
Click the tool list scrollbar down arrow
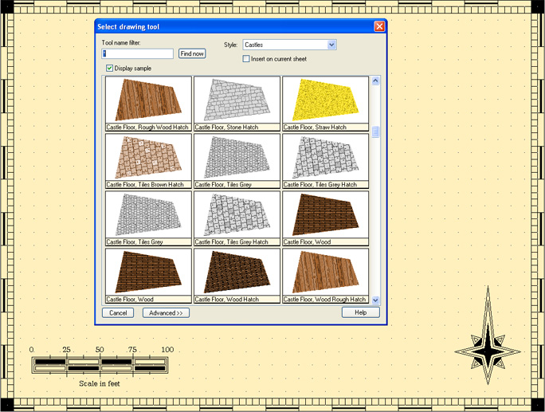[375, 300]
